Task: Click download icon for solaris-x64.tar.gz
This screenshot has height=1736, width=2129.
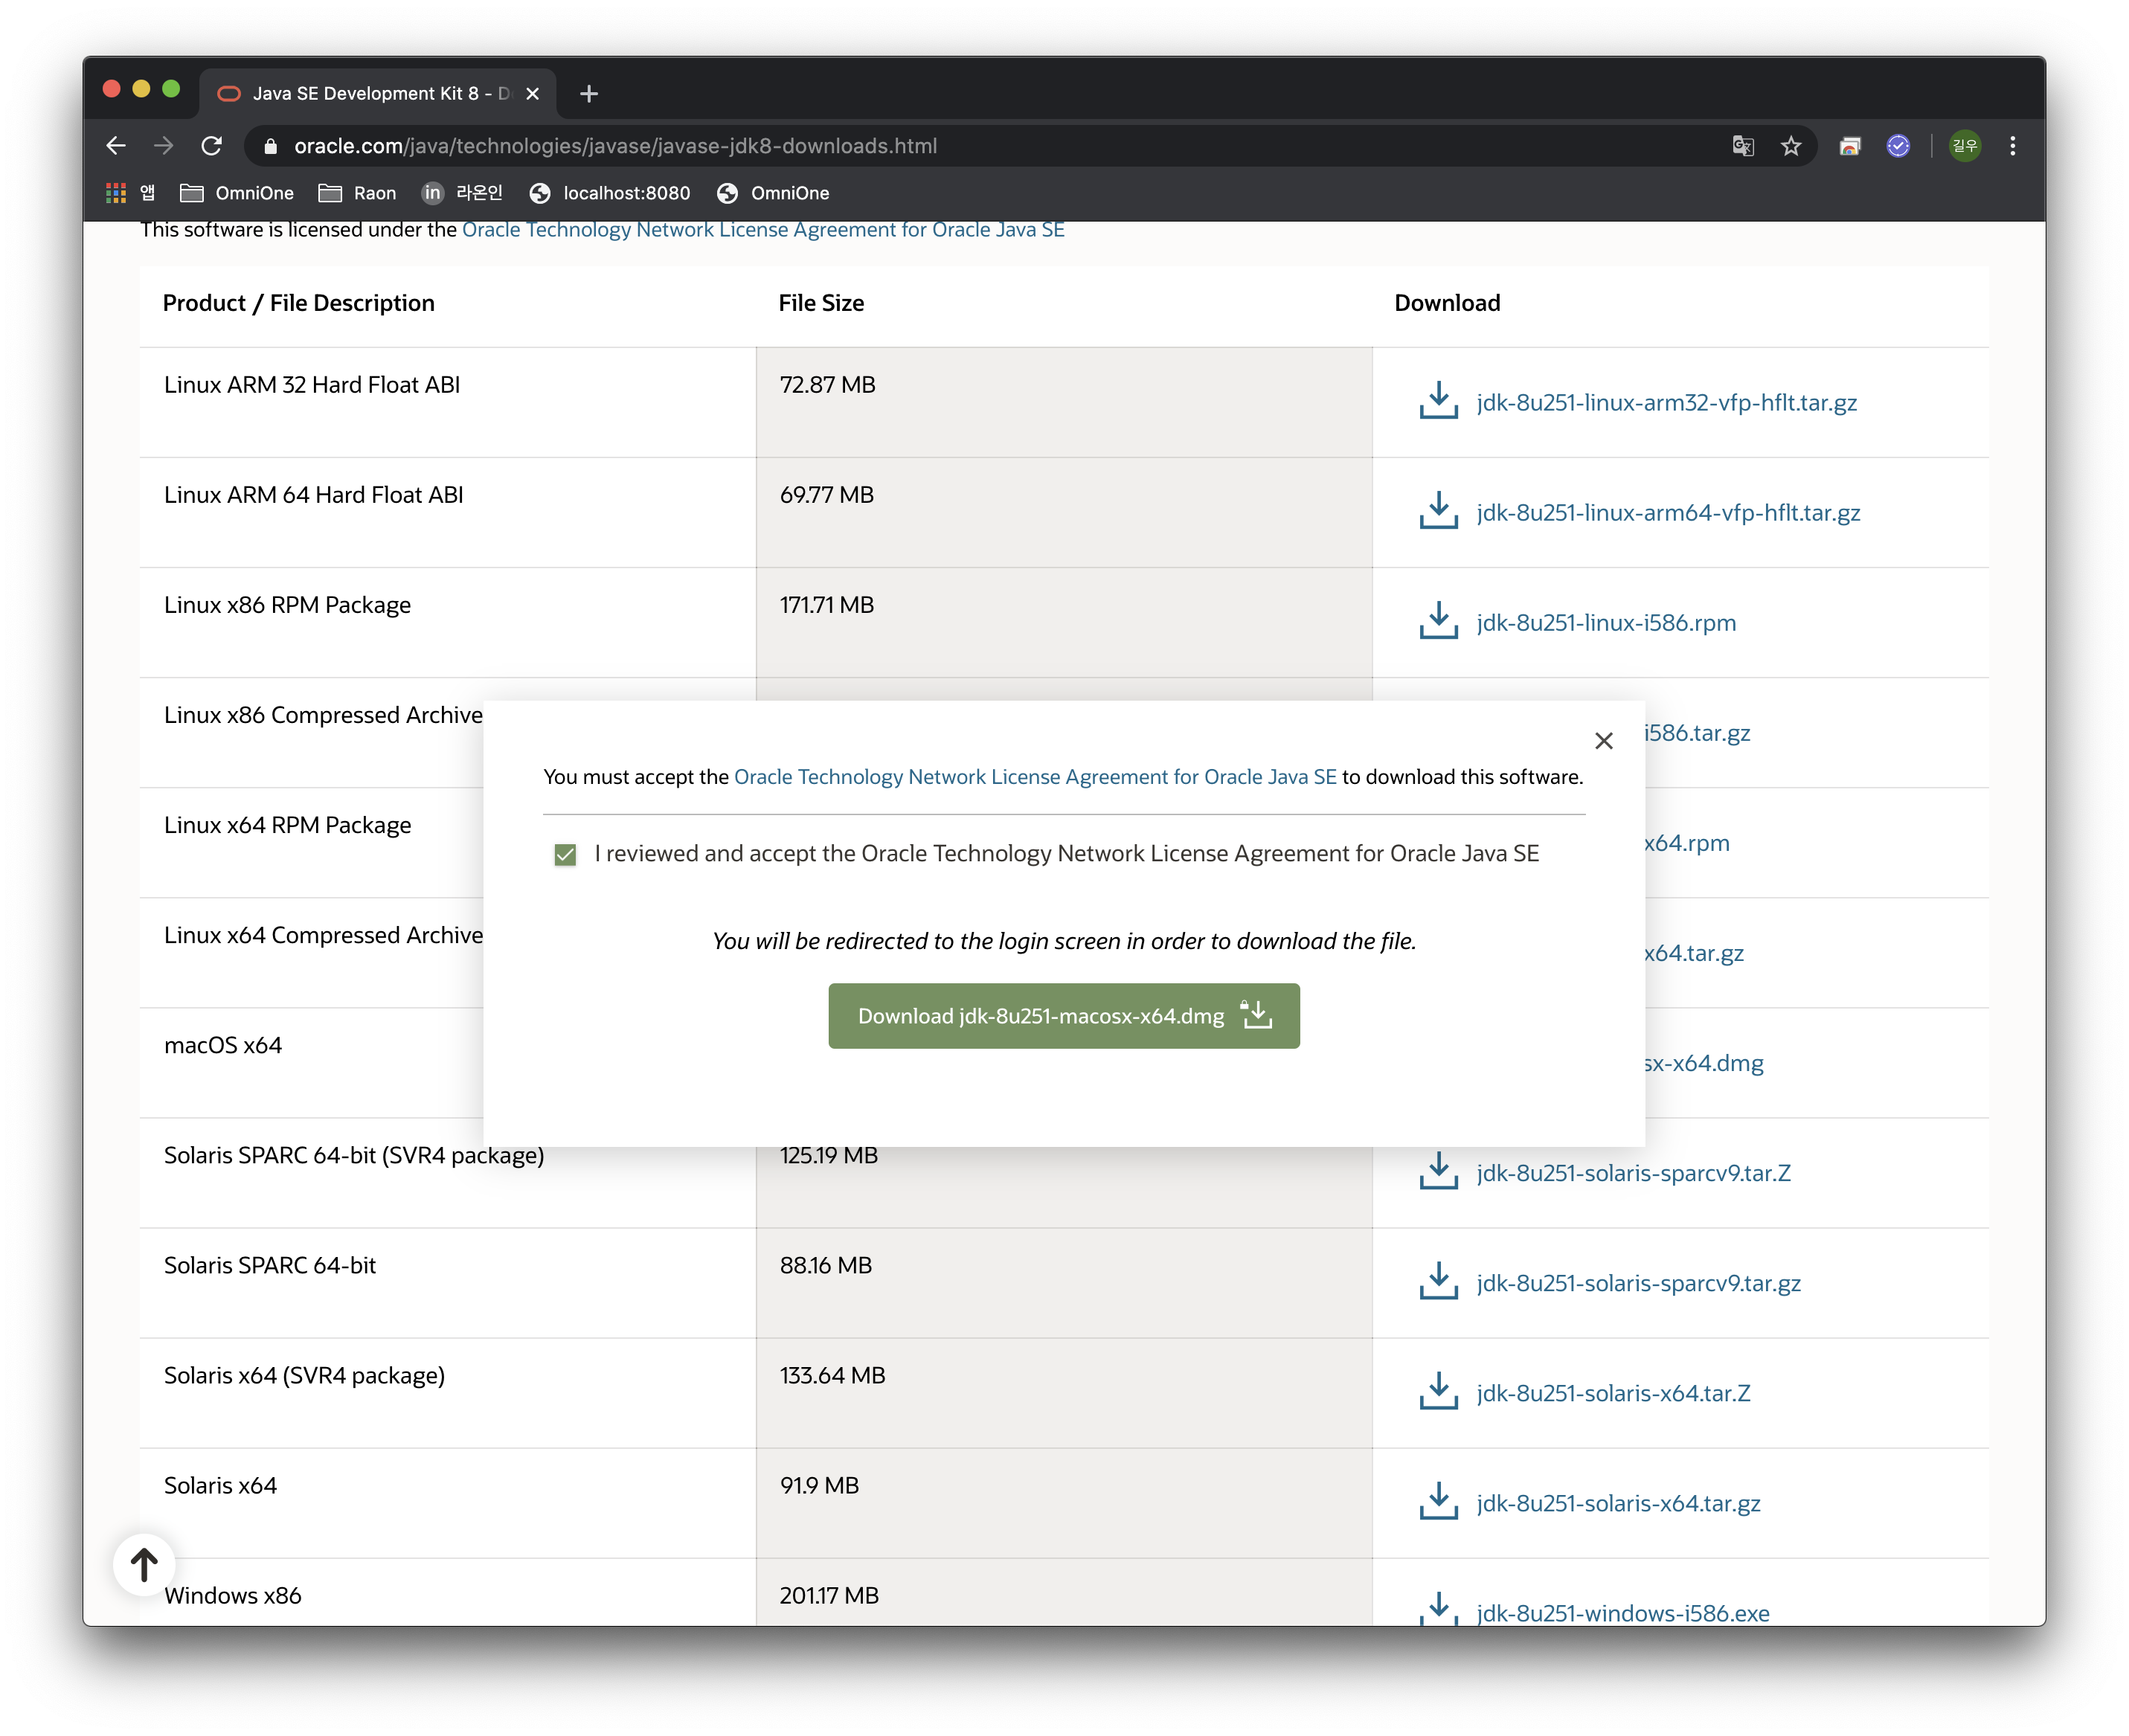Action: pos(1438,1501)
